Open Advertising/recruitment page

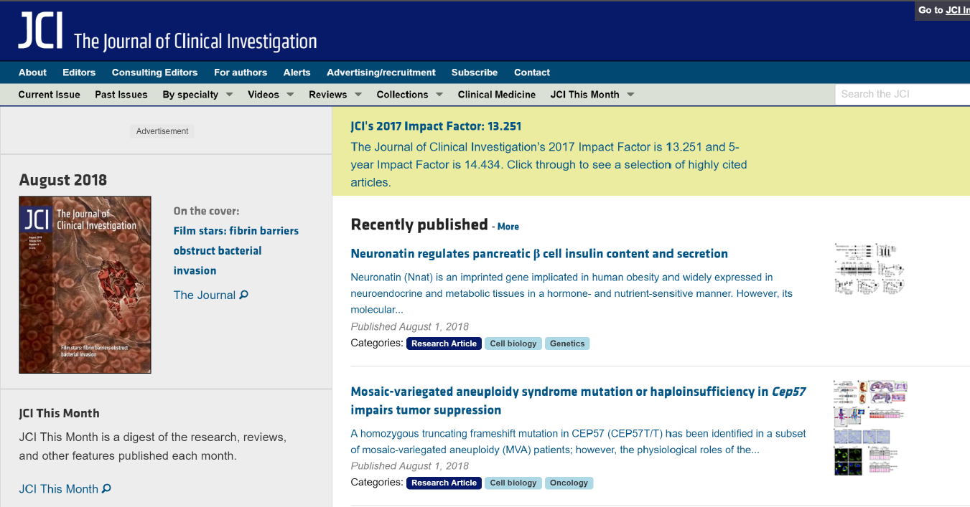pos(381,72)
